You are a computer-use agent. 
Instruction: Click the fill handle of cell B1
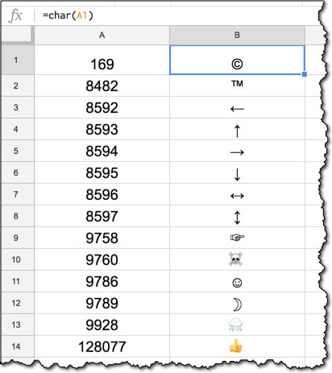click(305, 74)
